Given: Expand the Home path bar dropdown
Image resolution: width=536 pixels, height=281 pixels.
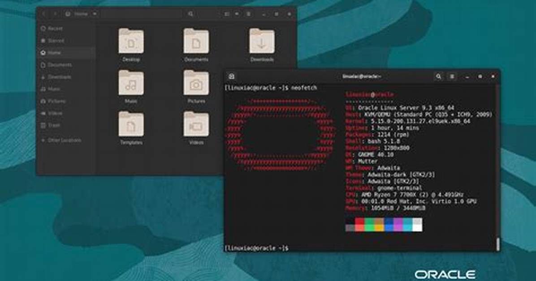Looking at the screenshot, I should (95, 14).
